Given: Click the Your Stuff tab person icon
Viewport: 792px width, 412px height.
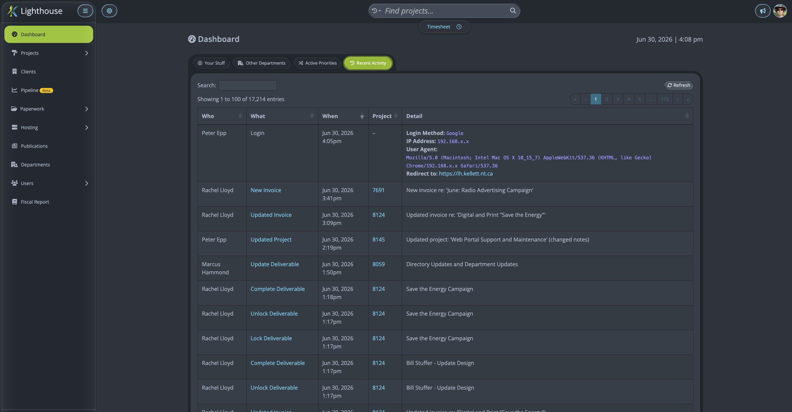Looking at the screenshot, I should (200, 63).
